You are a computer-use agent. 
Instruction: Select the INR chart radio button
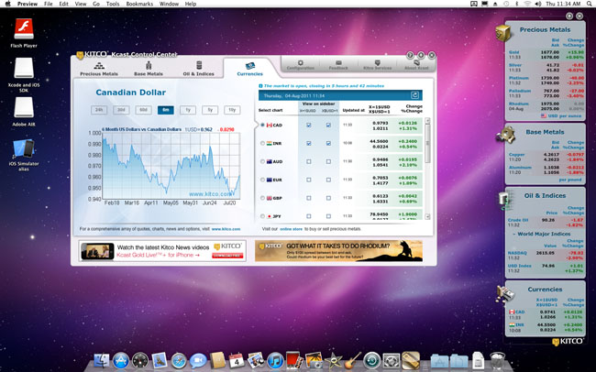[x=263, y=144]
